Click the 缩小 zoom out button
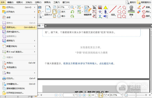This screenshot has width=152, height=98. click(x=61, y=16)
